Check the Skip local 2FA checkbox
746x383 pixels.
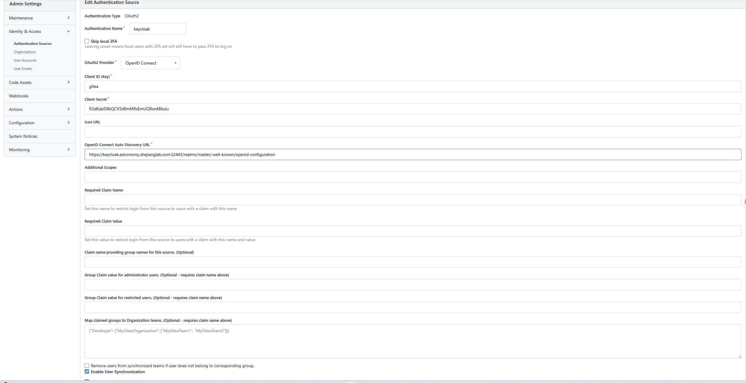coord(87,41)
